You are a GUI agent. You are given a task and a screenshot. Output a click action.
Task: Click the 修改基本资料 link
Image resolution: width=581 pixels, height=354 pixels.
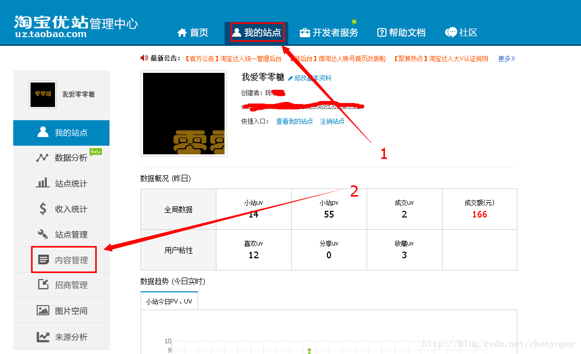pos(313,78)
